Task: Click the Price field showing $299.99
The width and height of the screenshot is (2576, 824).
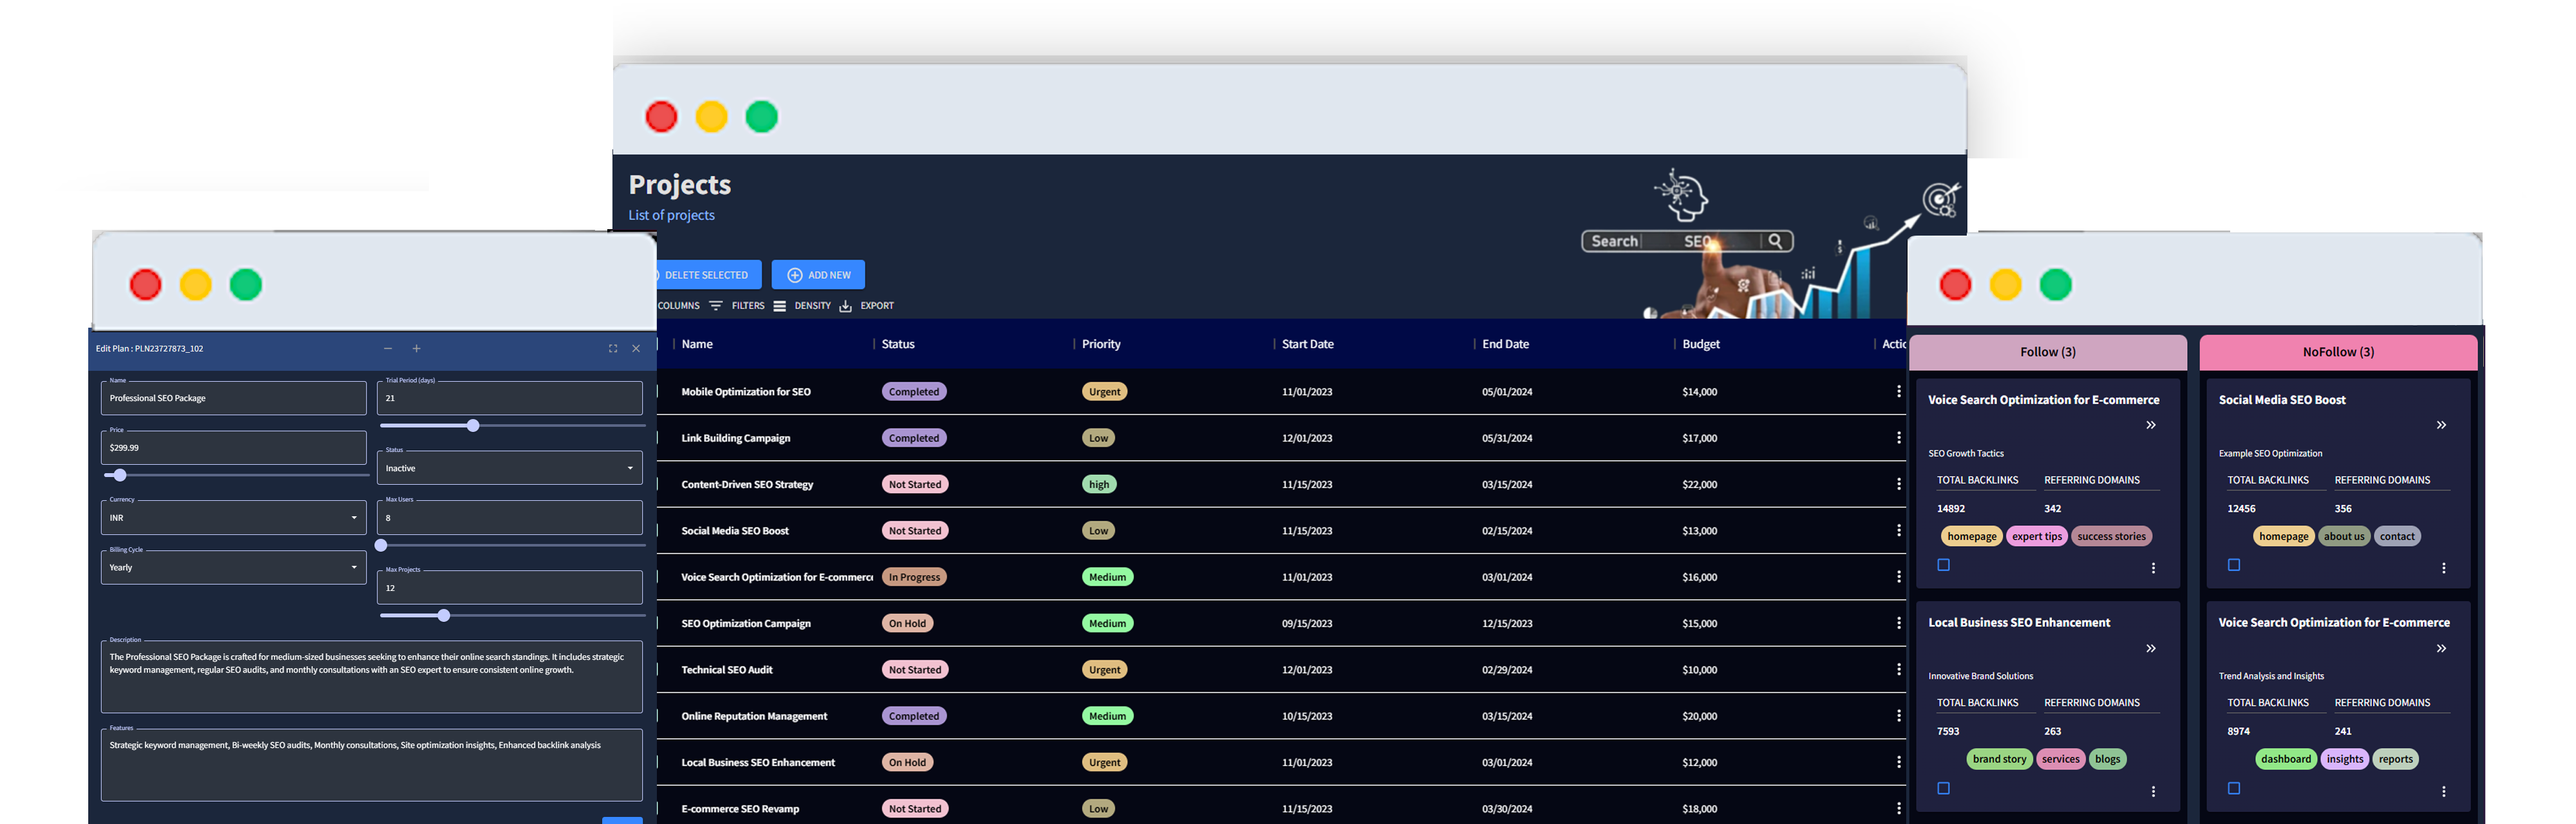Action: pos(233,447)
